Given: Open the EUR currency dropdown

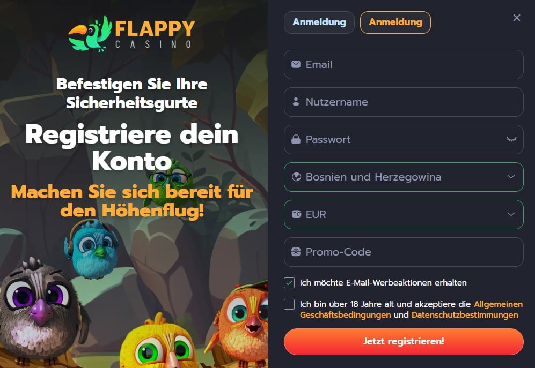Looking at the screenshot, I should click(404, 214).
